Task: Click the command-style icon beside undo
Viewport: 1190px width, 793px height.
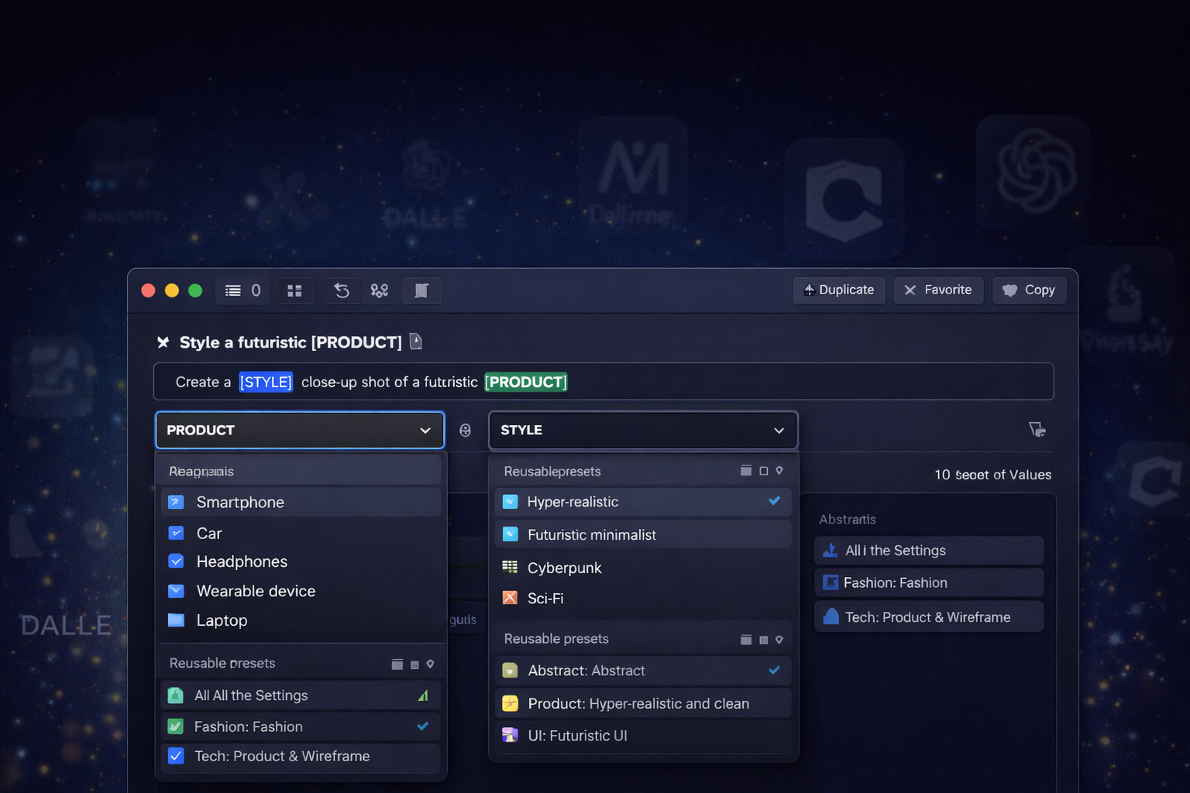Action: point(380,290)
